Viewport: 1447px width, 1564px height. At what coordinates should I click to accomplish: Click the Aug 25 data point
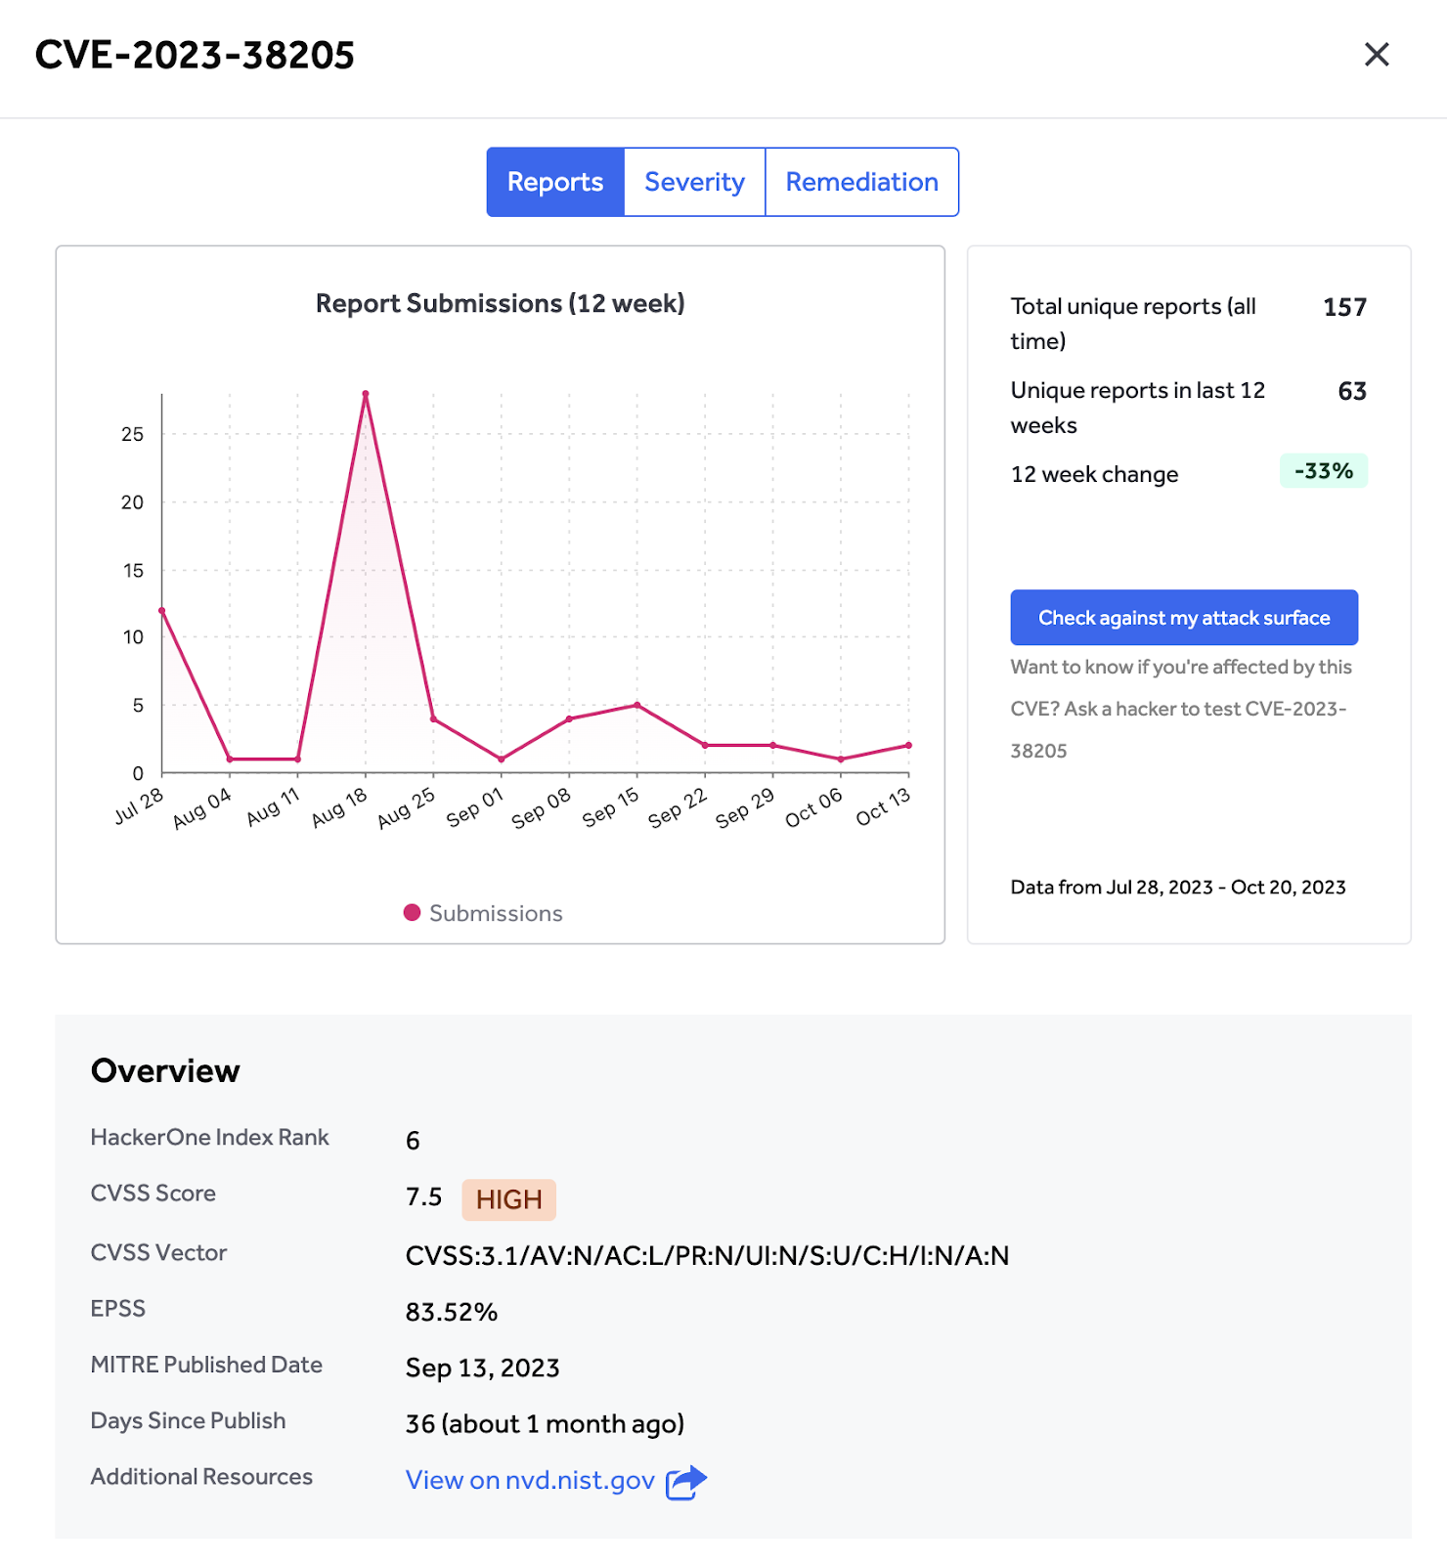(434, 719)
